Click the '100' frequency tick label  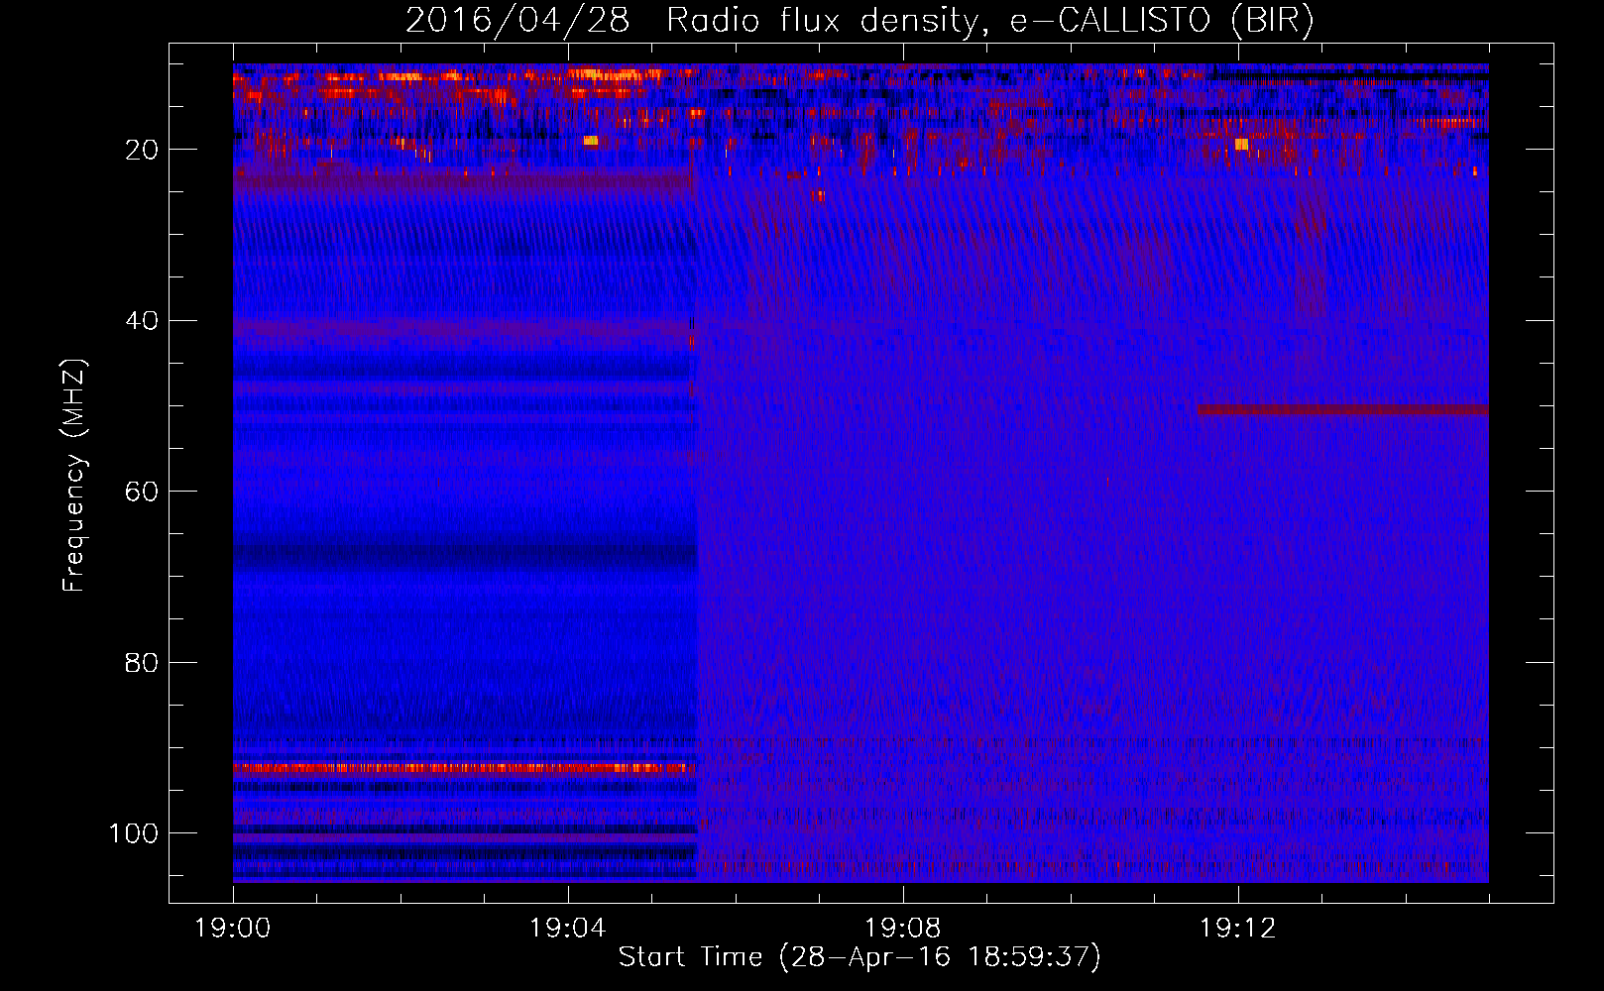click(x=134, y=833)
